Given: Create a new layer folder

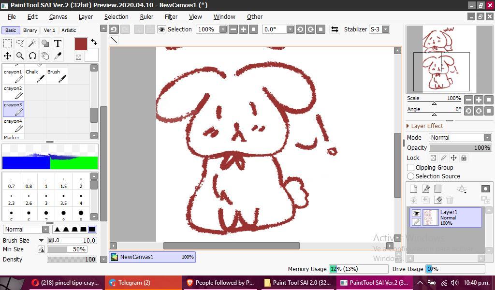Looking at the screenshot, I should tap(437, 188).
